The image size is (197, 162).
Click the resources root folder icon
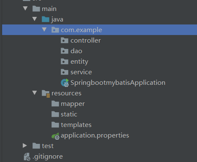point(46,94)
